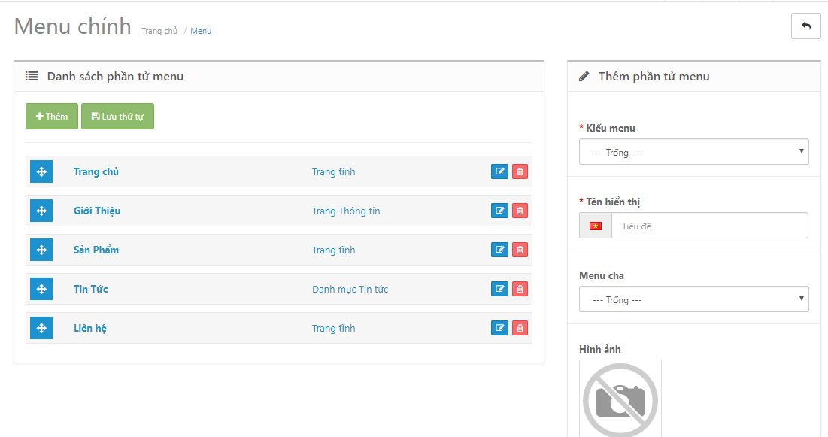Click Trang tĩnh in the Liên hệ row
Image resolution: width=828 pixels, height=437 pixels.
click(x=333, y=328)
